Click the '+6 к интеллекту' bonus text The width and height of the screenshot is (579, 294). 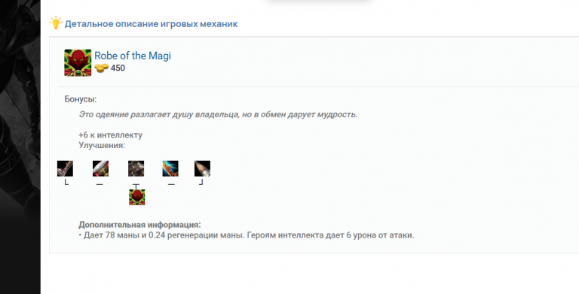click(110, 135)
